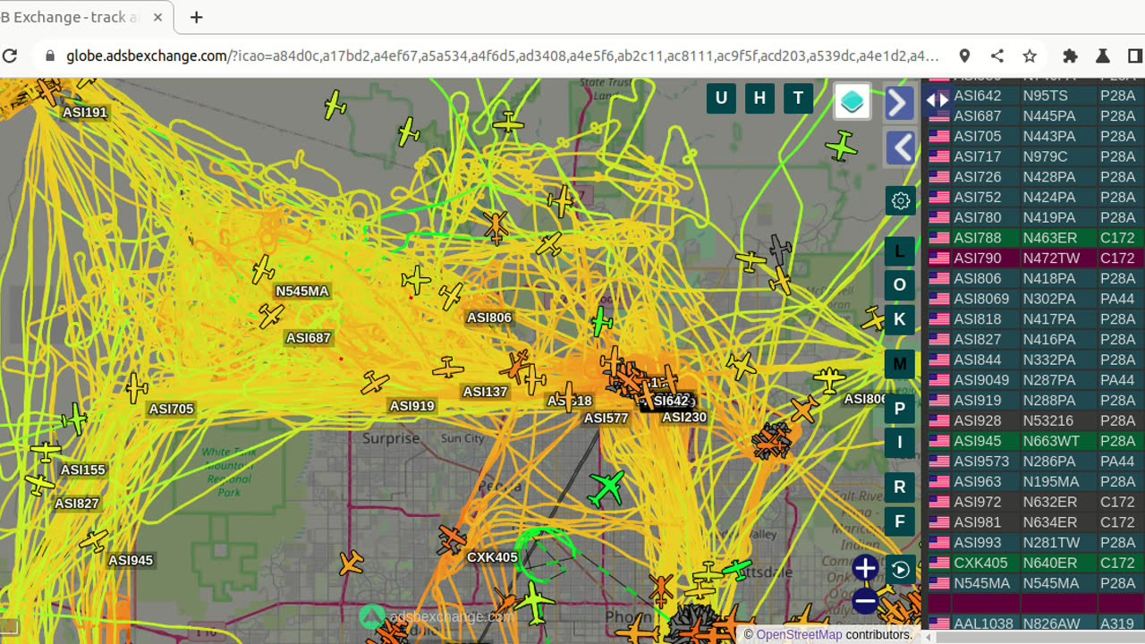
Task: Click the ASI230 map label
Action: point(684,417)
